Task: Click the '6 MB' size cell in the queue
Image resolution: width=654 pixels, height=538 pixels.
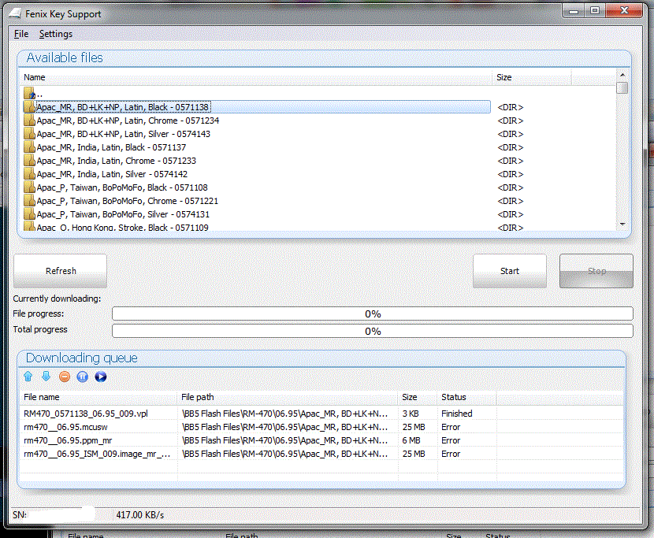Action: (411, 440)
